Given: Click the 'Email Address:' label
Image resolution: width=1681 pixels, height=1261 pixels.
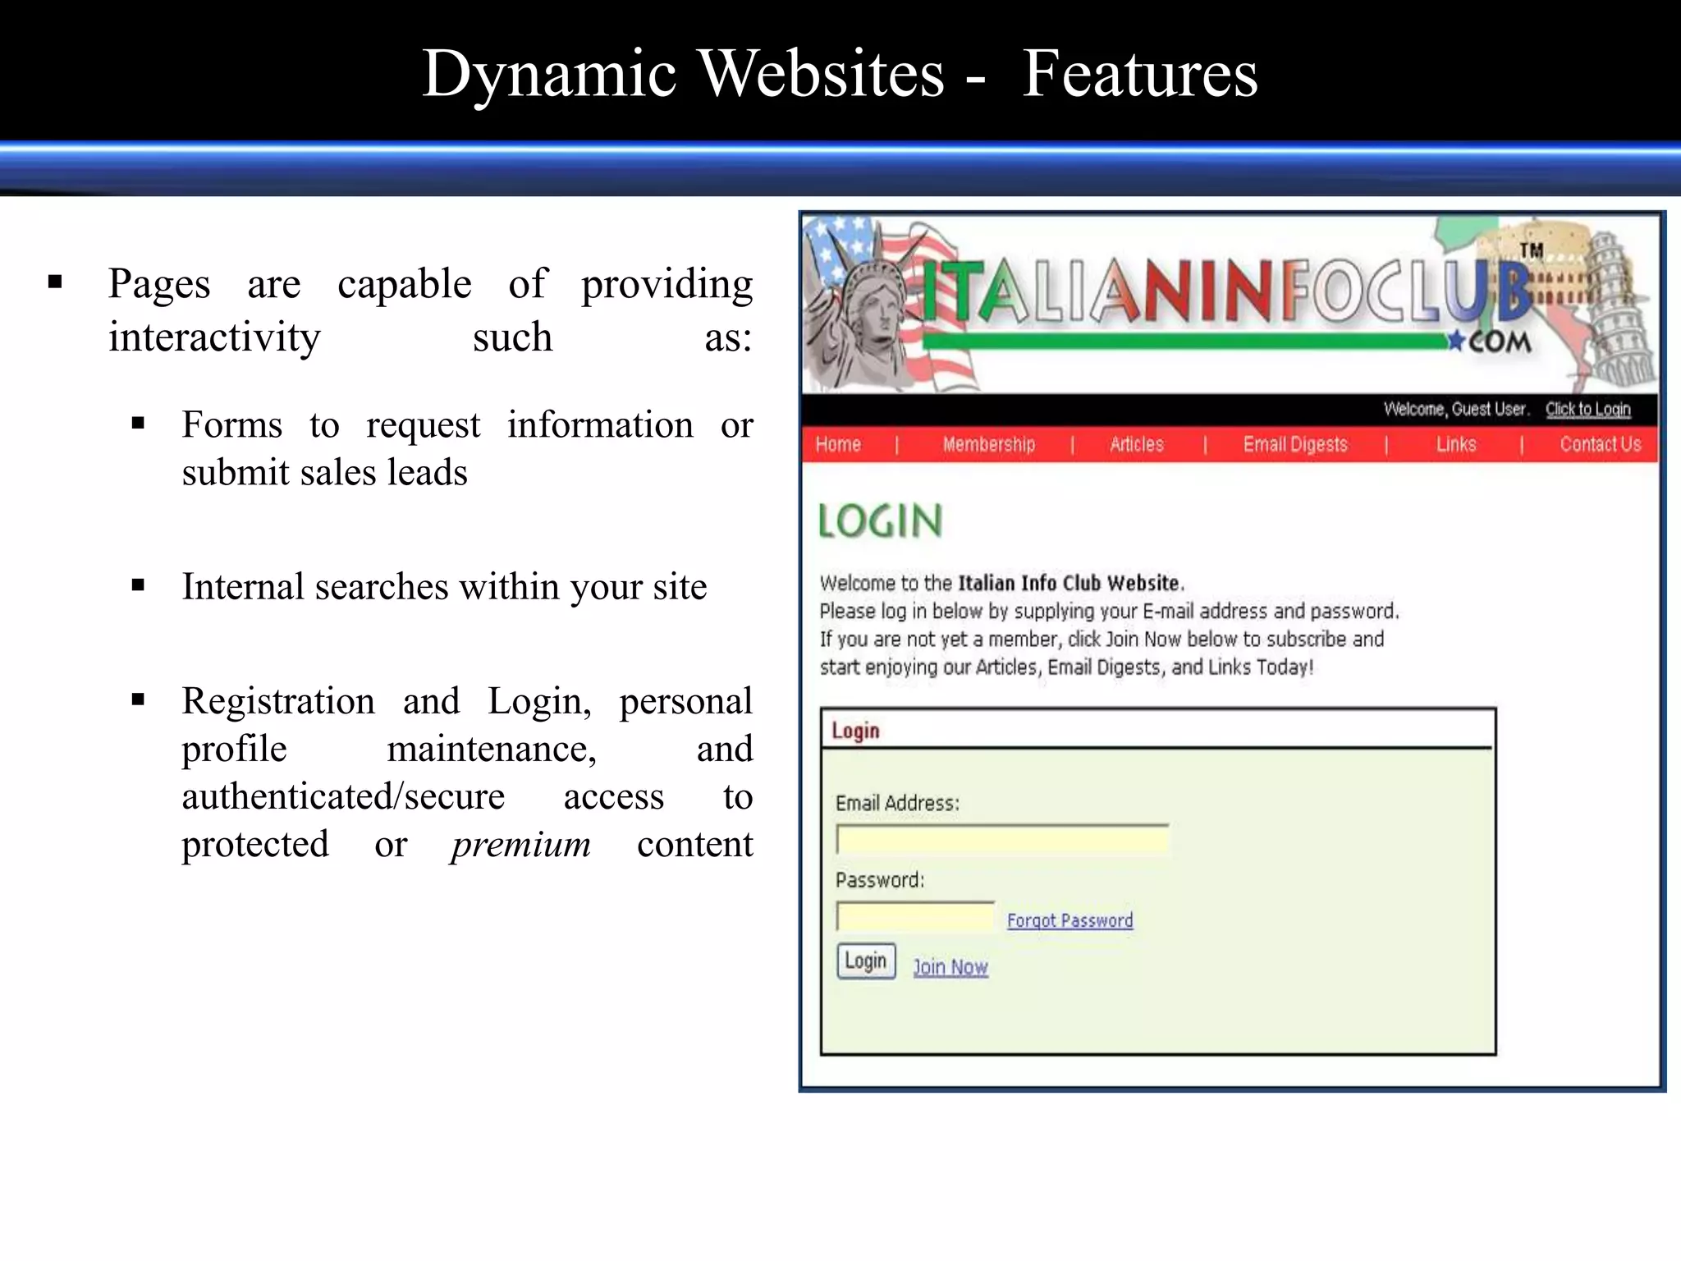Looking at the screenshot, I should [897, 803].
